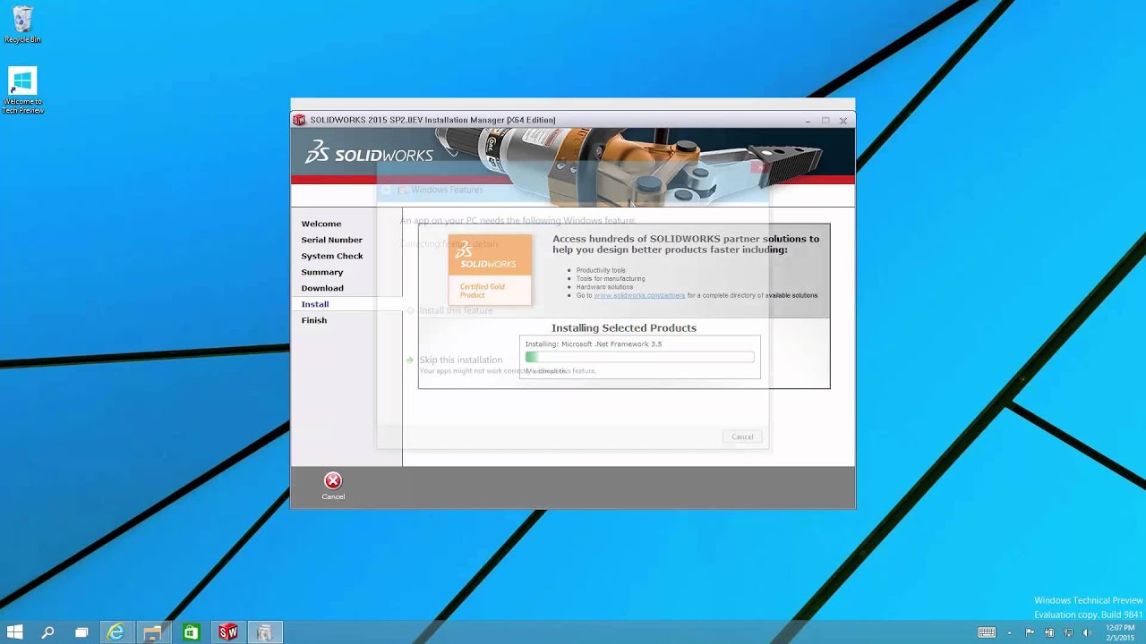This screenshot has height=644, width=1146.
Task: Click the SOLIDWORKS Certified Gold Product badge
Action: click(490, 270)
